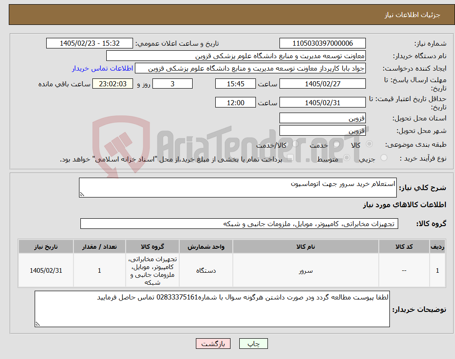The image size is (455, 359).
Task: Click the دستگاه unit cell
Action: click(x=206, y=270)
